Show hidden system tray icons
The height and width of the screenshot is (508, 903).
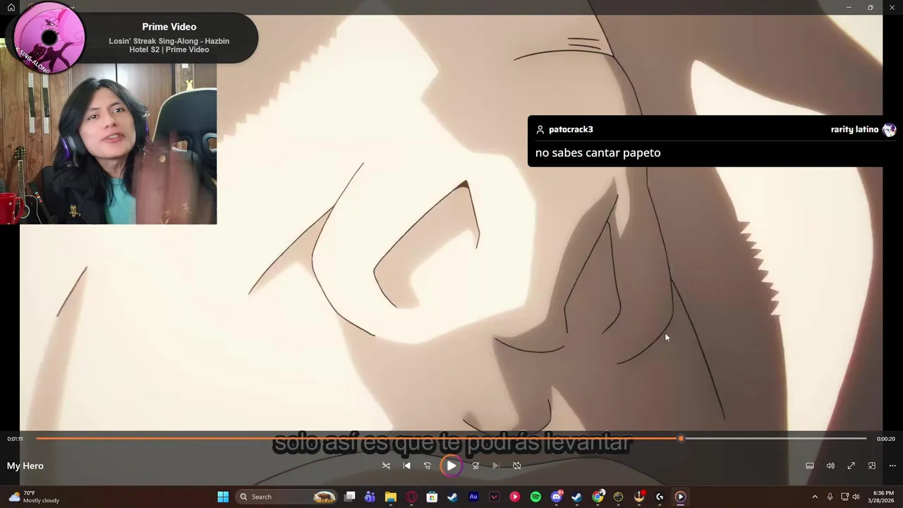[x=815, y=497]
